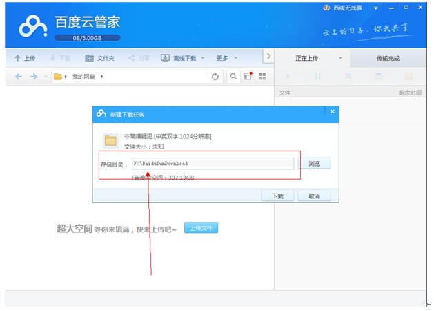Click the 取消 (cancel) button
Image resolution: width=434 pixels, height=311 pixels.
tap(314, 196)
